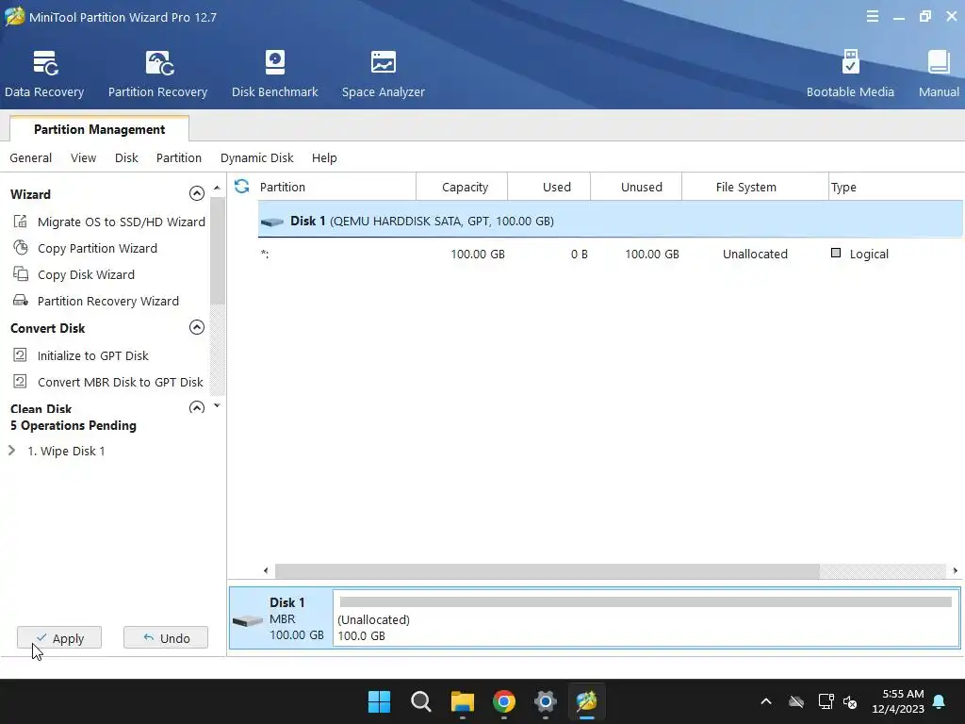
Task: Start Copy Partition Wizard
Action: click(x=97, y=248)
